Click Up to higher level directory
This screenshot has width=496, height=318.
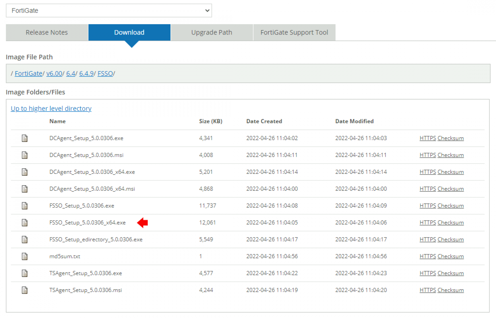[51, 108]
